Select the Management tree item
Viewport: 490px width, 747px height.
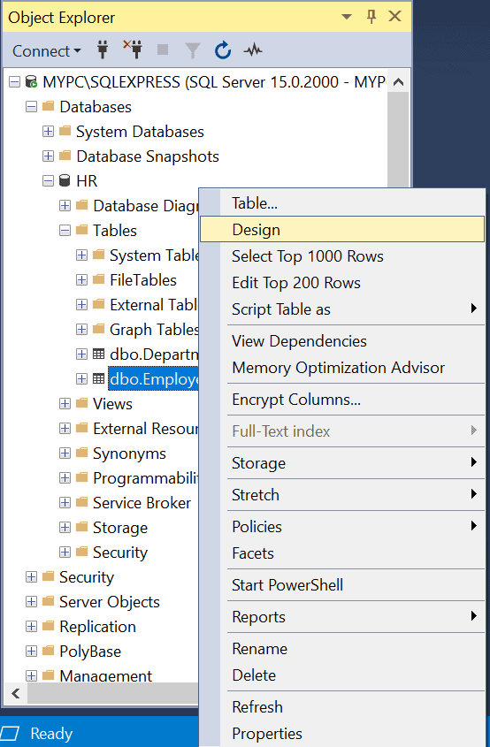point(106,675)
